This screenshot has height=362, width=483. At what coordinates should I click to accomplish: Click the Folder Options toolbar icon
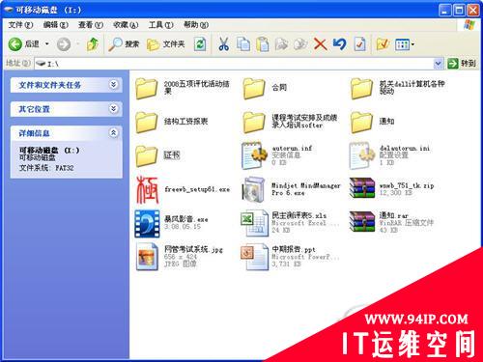click(383, 44)
